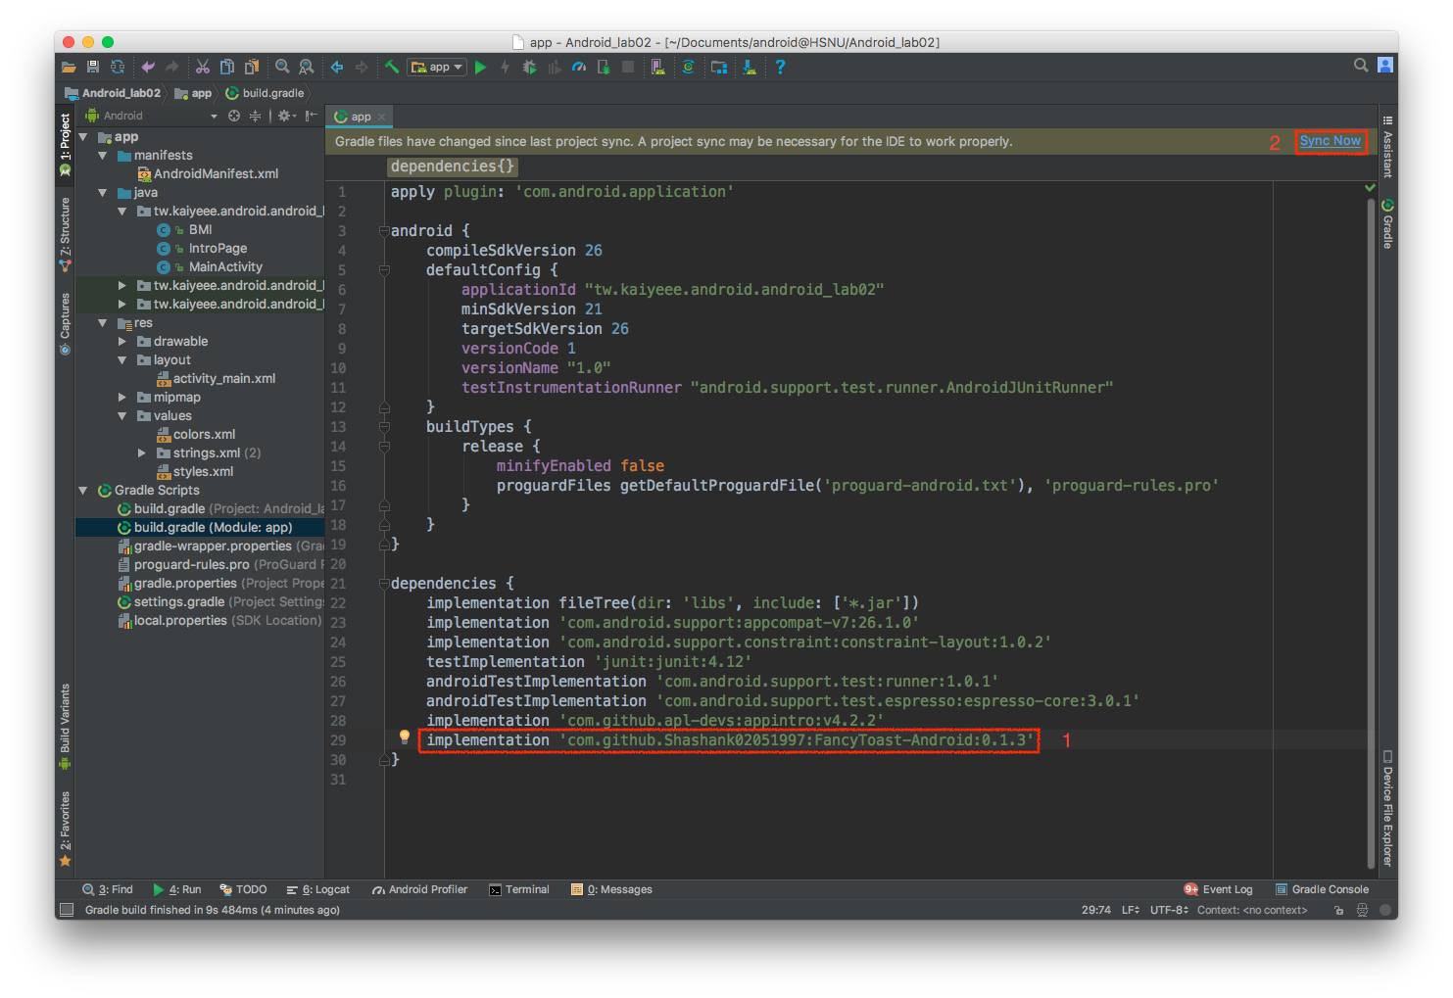1453x998 pixels.
Task: Click the lightbulb intention icon on line 29
Action: (x=404, y=737)
